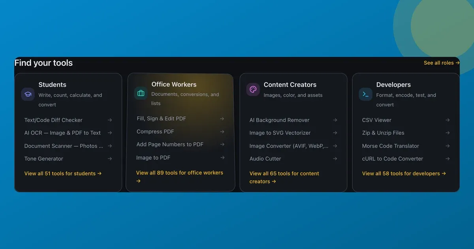Click the Developers terminal prompt icon
Image resolution: width=474 pixels, height=249 pixels.
click(366, 94)
